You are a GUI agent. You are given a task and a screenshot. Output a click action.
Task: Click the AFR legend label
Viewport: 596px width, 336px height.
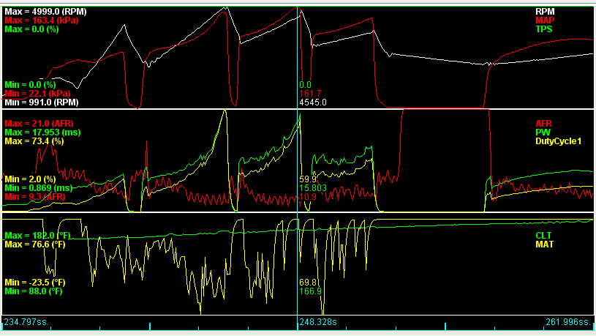click(543, 123)
